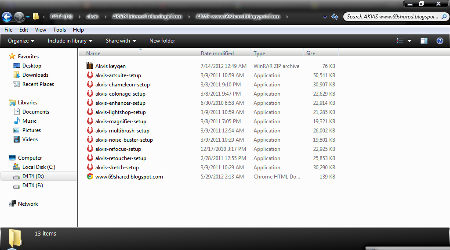The width and height of the screenshot is (450, 250).
Task: Open the Organize dropdown
Action: (x=21, y=41)
